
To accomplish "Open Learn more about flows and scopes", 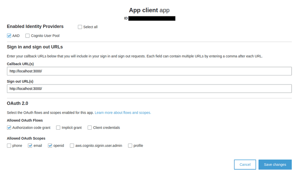I will tap(123, 113).
